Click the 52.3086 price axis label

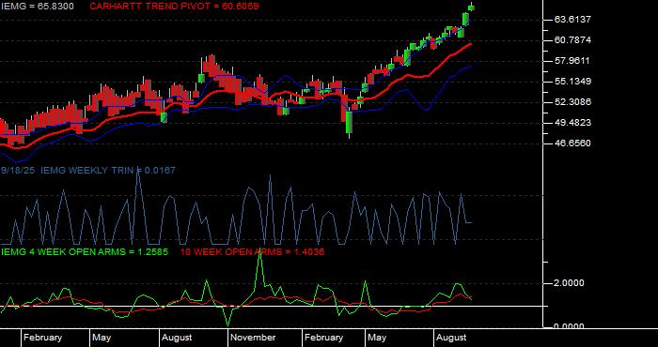coord(572,101)
